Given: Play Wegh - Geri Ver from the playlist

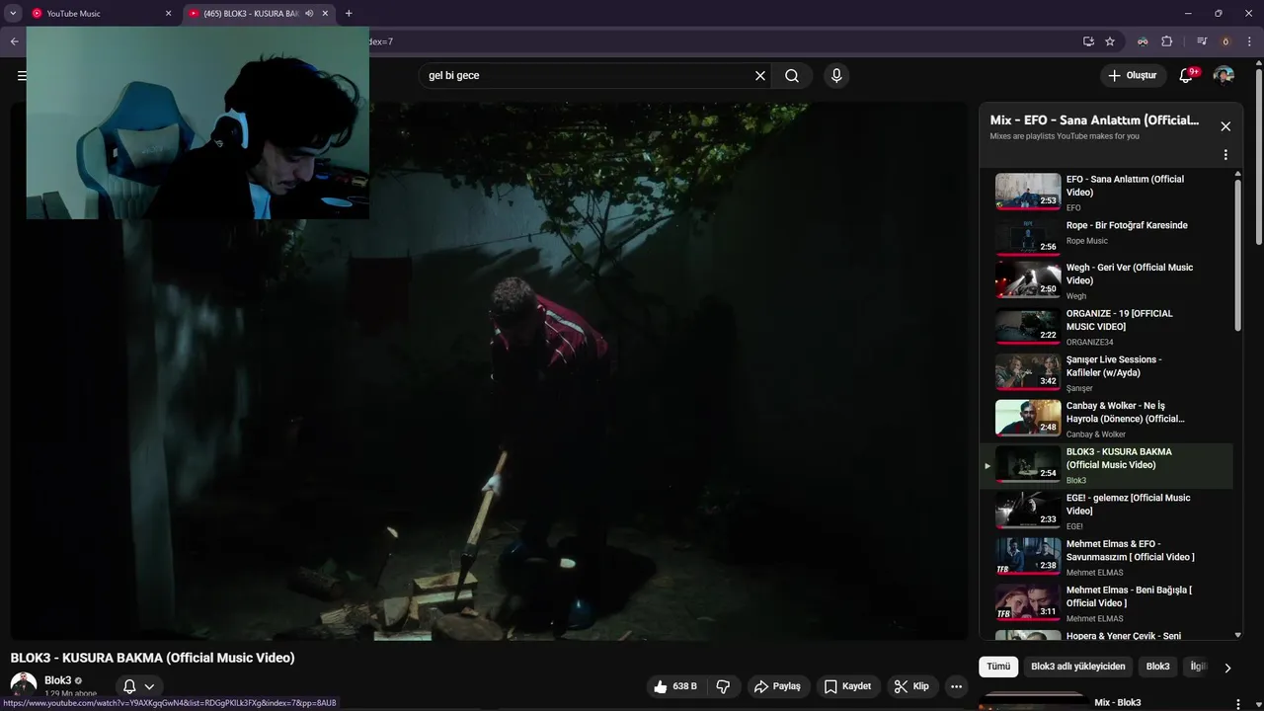Looking at the screenshot, I should 1106,280.
